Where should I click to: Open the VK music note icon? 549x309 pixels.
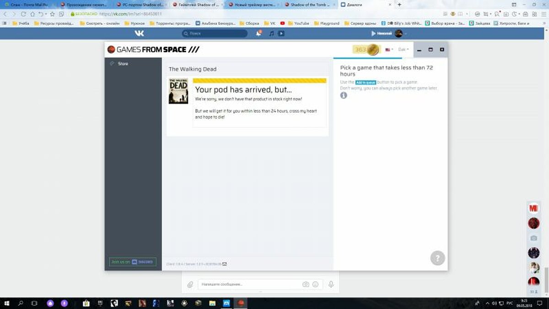coord(271,33)
